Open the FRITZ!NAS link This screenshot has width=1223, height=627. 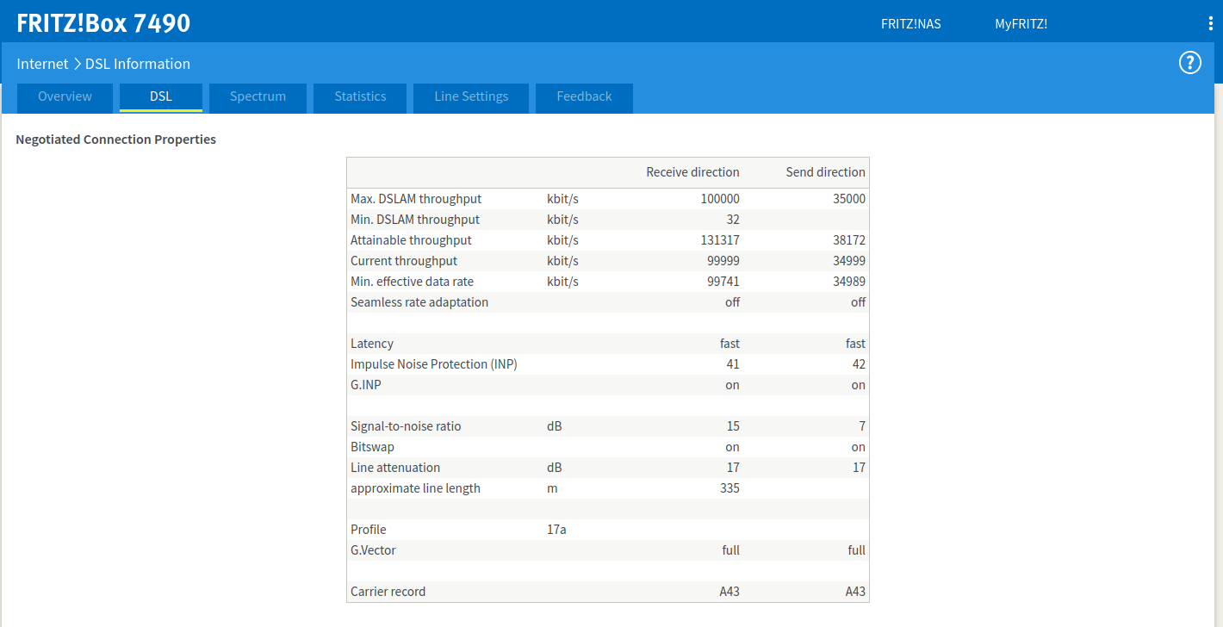(910, 24)
